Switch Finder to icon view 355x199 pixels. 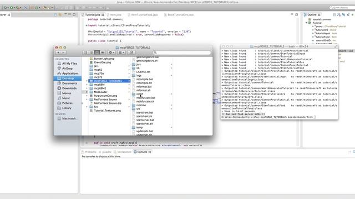coord(85,53)
